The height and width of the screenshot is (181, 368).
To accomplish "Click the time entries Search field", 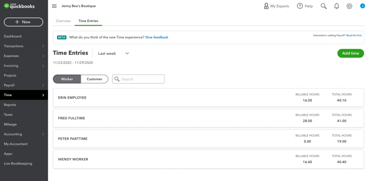I will point(138,79).
